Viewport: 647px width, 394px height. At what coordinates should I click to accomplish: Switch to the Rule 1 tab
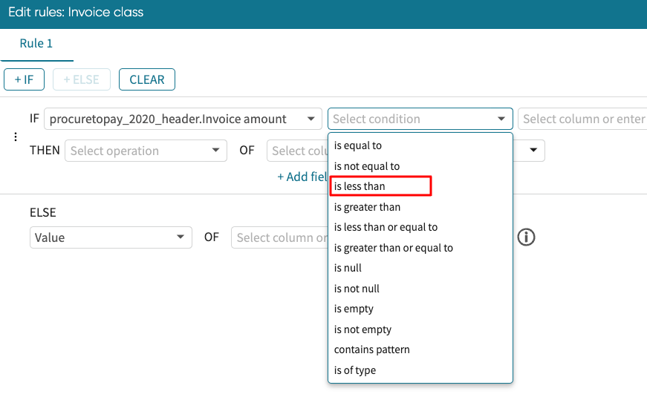36,44
